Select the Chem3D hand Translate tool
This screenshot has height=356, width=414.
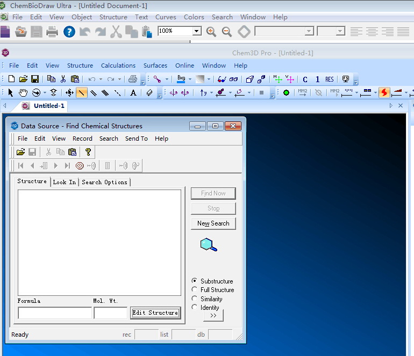click(23, 92)
